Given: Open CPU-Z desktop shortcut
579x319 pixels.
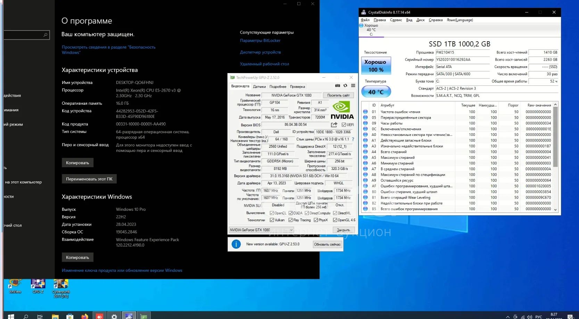Looking at the screenshot, I should point(38,286).
